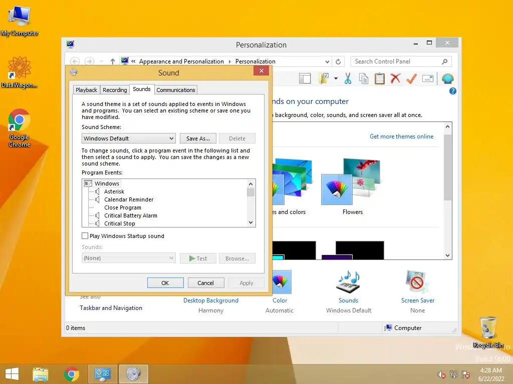This screenshot has width=513, height=384.
Task: Click the scissors Cut icon in Personalization toolbar
Action: click(x=348, y=78)
